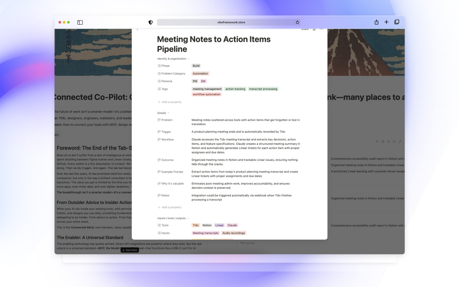Image resolution: width=459 pixels, height=287 pixels.
Task: Open the database search icon
Action: [394, 141]
